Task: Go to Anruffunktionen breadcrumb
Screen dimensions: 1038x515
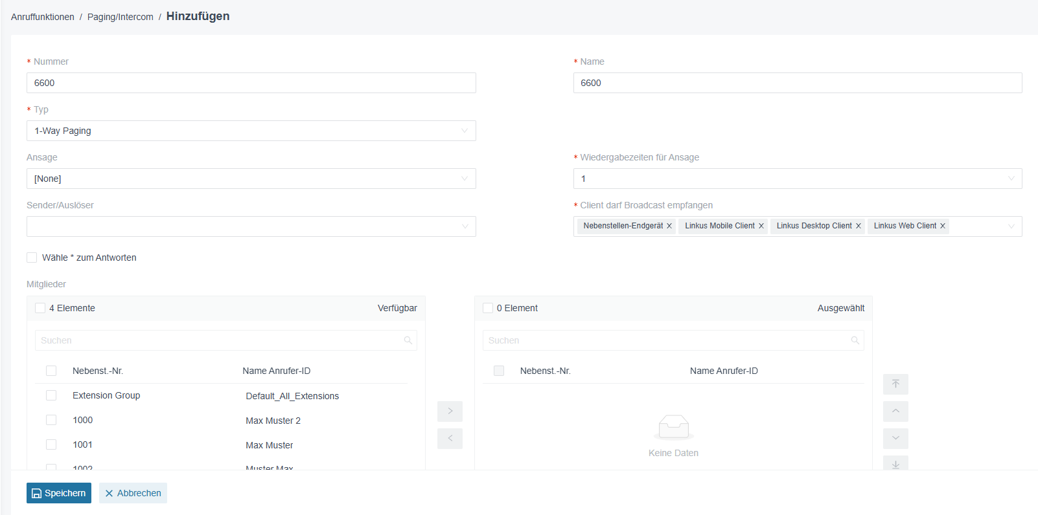Action: [x=43, y=17]
